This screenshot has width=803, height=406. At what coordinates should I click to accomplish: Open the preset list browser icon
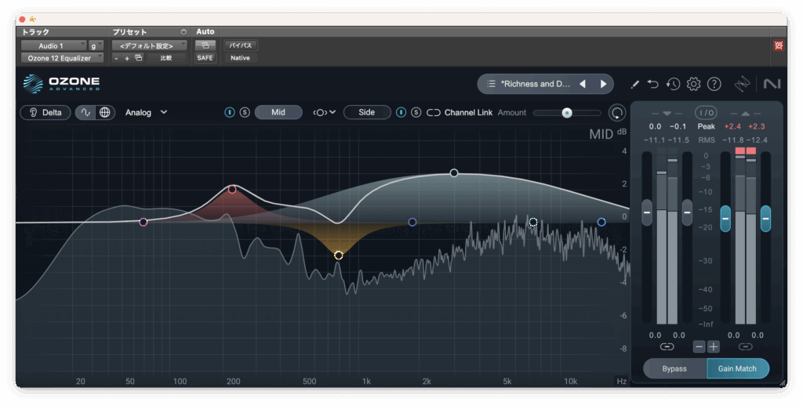491,84
